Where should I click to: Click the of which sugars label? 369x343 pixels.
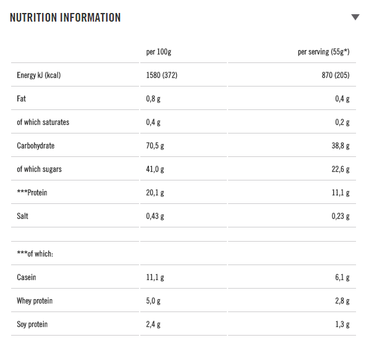coord(40,169)
